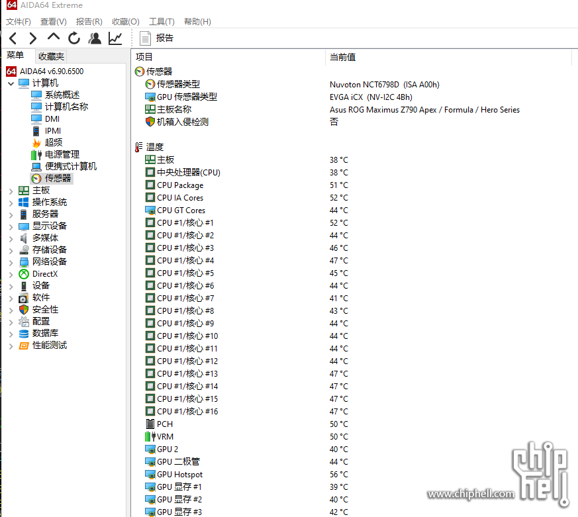
Task: Click the 当前值 column header
Action: pyautogui.click(x=342, y=57)
